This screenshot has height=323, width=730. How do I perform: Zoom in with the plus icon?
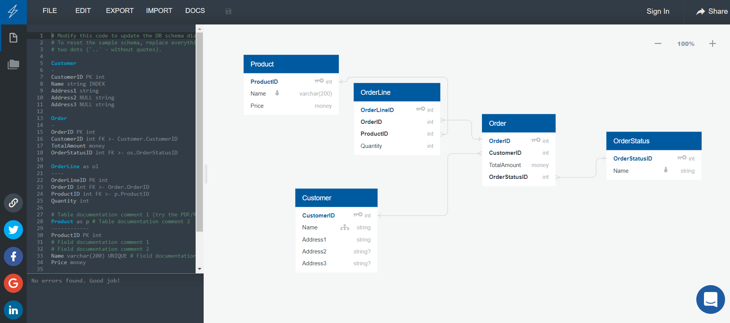coord(712,44)
